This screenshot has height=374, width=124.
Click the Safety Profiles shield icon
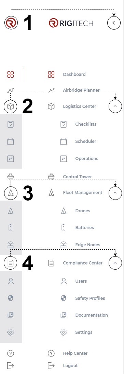pos(11,298)
